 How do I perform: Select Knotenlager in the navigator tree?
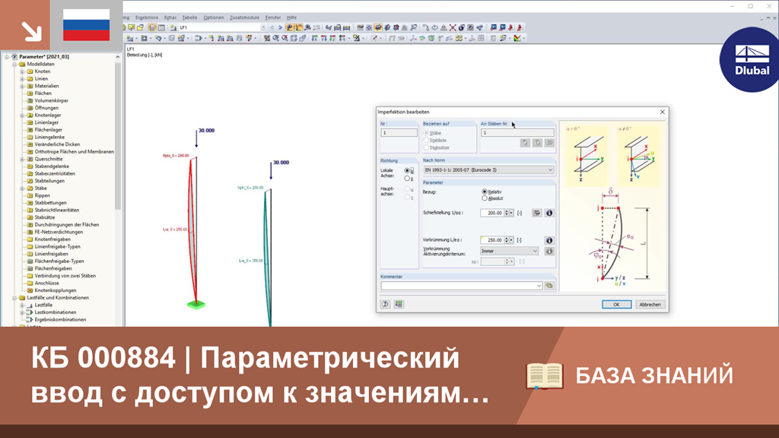pyautogui.click(x=48, y=116)
